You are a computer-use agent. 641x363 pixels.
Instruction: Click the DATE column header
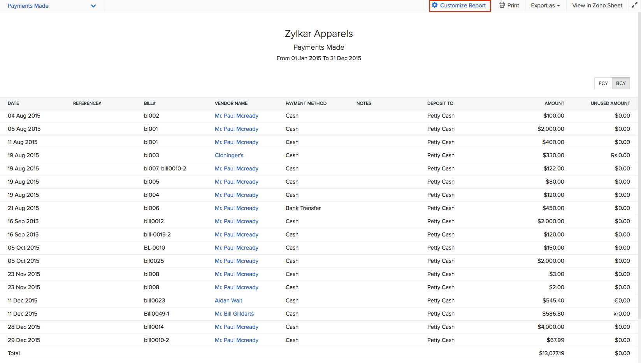pyautogui.click(x=13, y=103)
